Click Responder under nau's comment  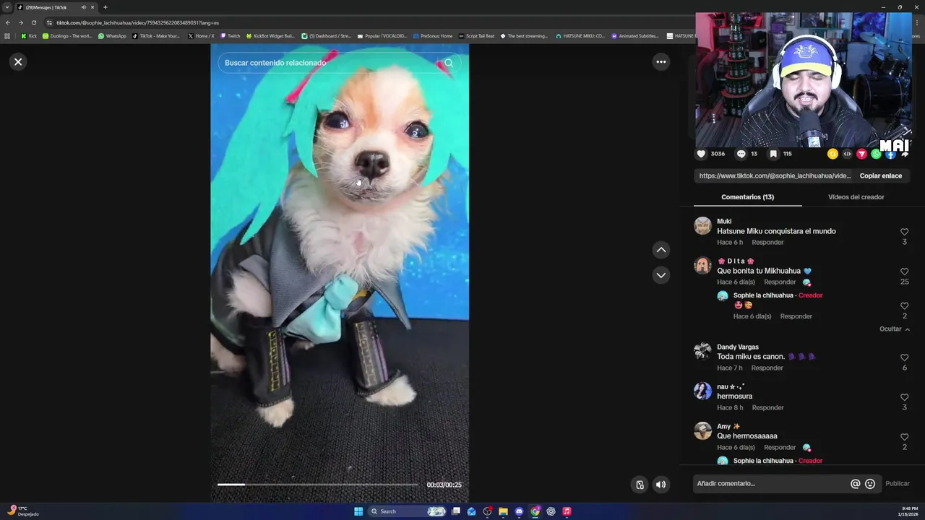(767, 408)
